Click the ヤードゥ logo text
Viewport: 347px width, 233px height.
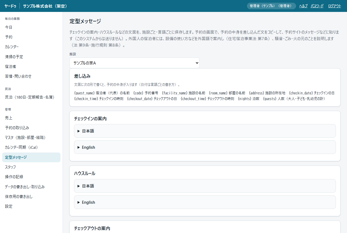tap(10, 6)
